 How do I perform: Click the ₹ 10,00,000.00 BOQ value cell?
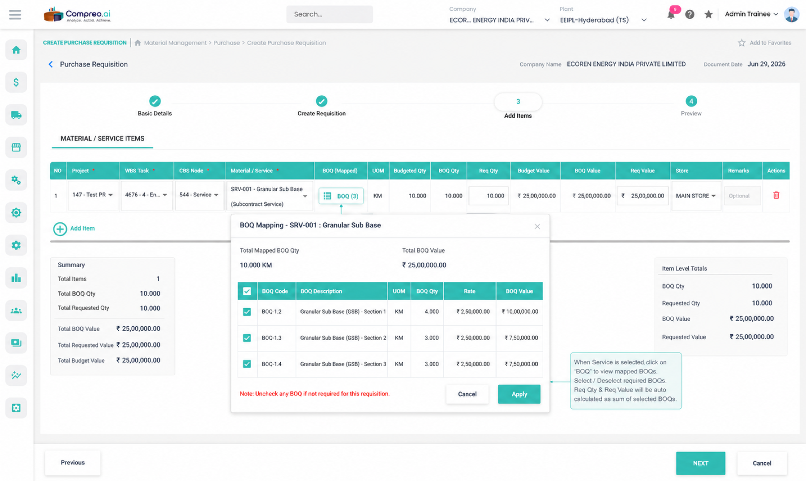[520, 312]
